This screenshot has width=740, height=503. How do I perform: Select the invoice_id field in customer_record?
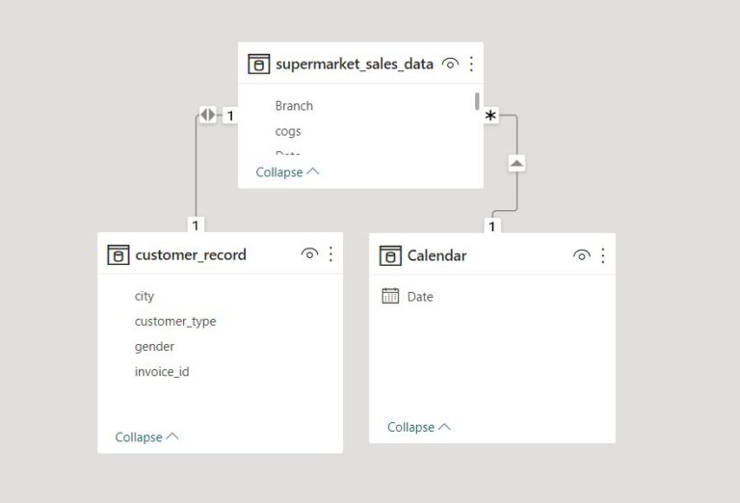coord(162,371)
